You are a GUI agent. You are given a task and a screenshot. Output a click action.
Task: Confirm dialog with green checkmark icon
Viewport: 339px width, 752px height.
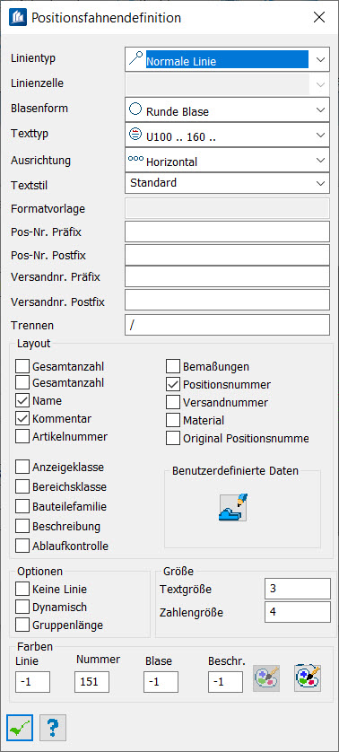pyautogui.click(x=20, y=727)
